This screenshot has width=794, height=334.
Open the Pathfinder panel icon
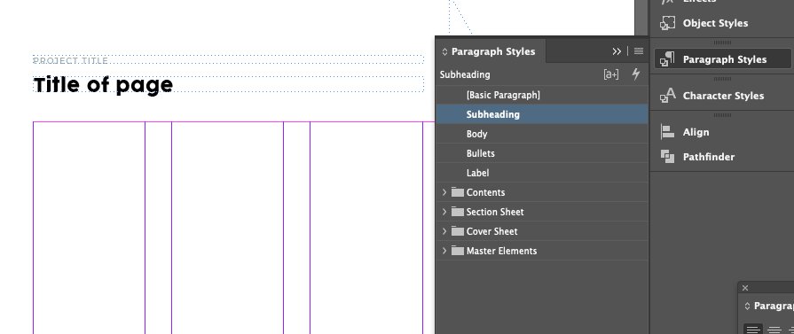(668, 157)
